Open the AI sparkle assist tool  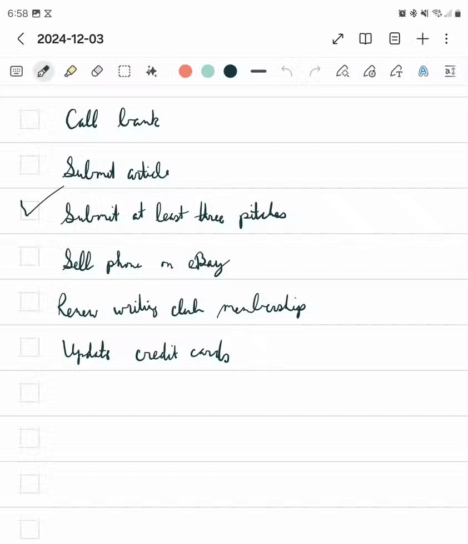coord(152,72)
